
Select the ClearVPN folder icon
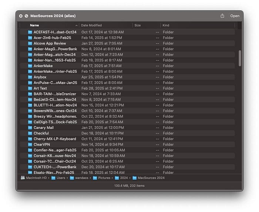30,144
